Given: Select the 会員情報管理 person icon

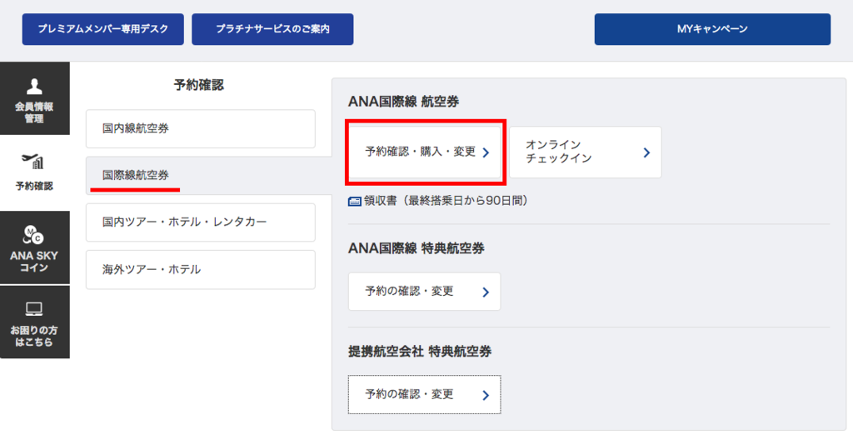Looking at the screenshot, I should click(x=34, y=87).
